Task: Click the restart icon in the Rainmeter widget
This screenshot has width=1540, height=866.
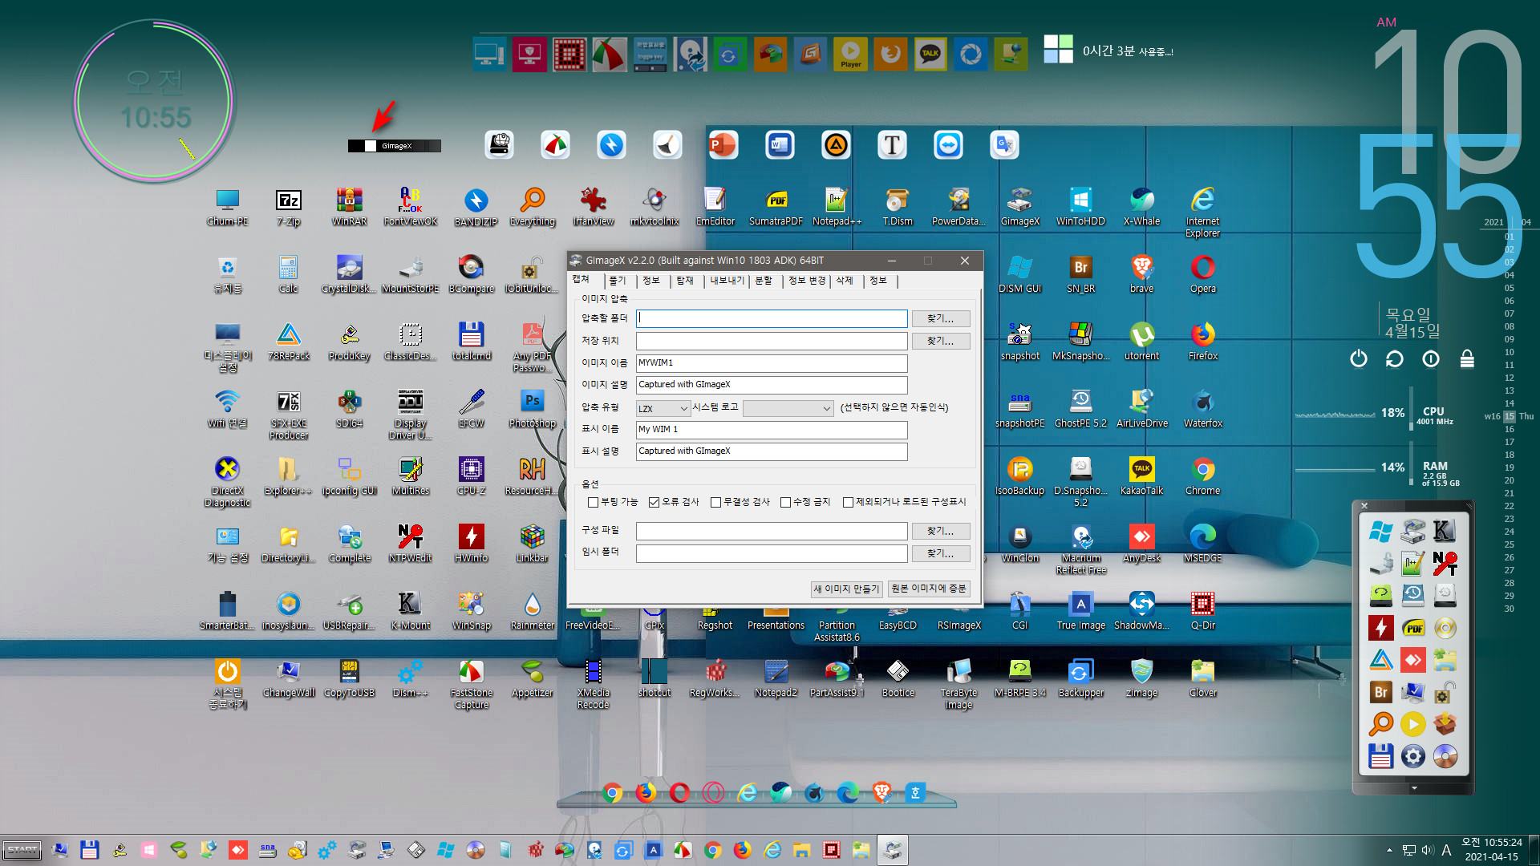Action: [x=1394, y=358]
